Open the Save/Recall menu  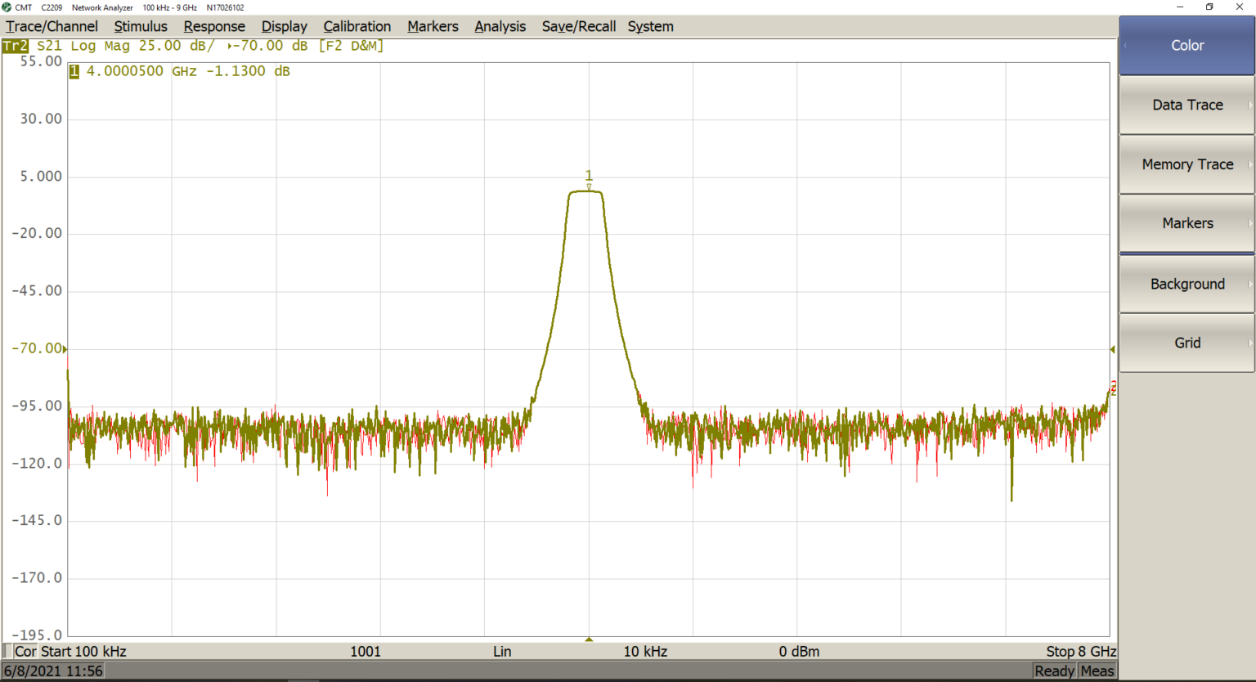579,26
